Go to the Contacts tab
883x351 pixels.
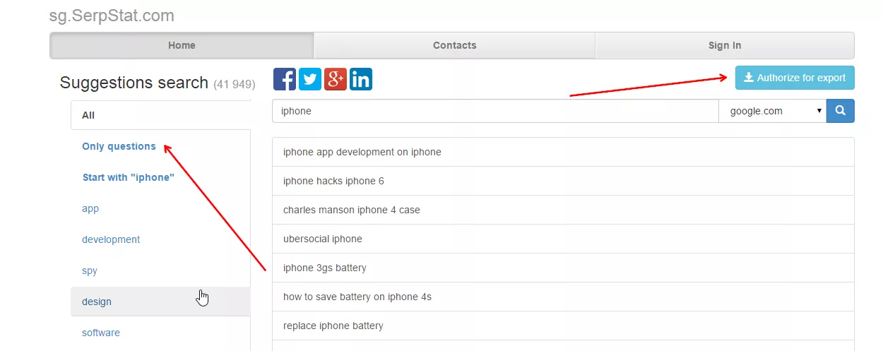pyautogui.click(x=454, y=45)
